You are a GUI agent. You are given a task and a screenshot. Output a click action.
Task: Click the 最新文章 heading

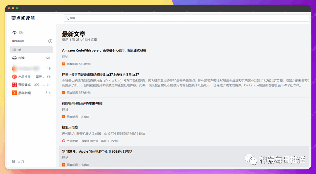(x=74, y=34)
